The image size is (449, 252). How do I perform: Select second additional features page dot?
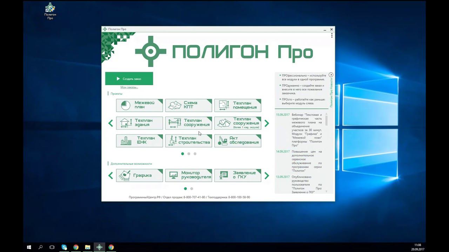[x=192, y=189]
